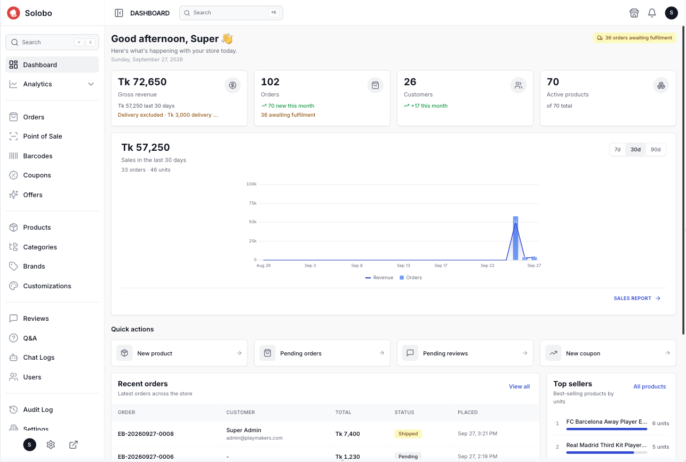Open the Coupons section
This screenshot has width=686, height=462.
point(52,175)
